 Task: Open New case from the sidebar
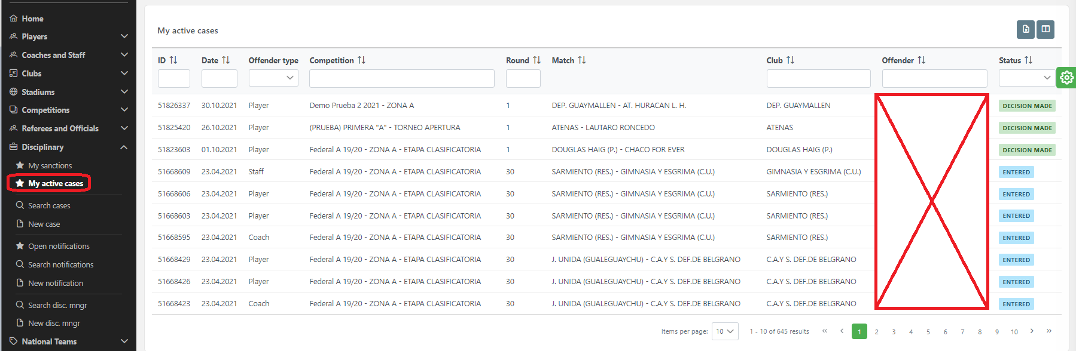44,224
